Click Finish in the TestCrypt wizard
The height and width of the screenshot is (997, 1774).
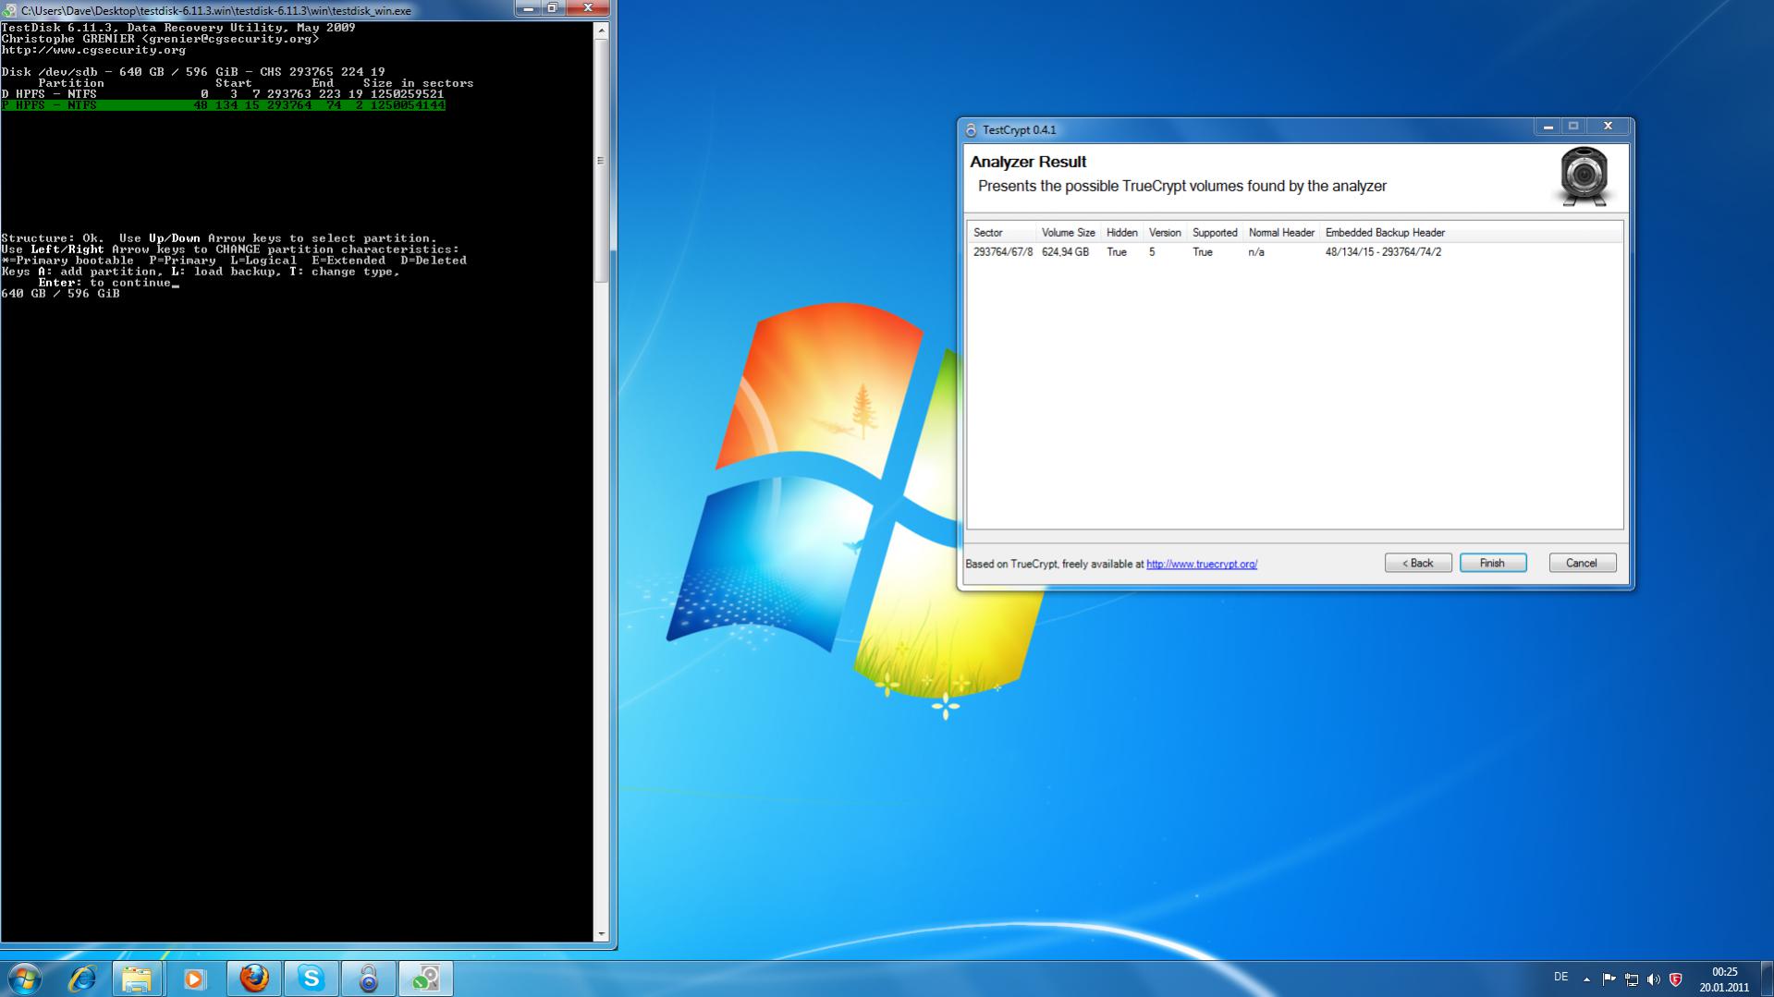click(1493, 563)
